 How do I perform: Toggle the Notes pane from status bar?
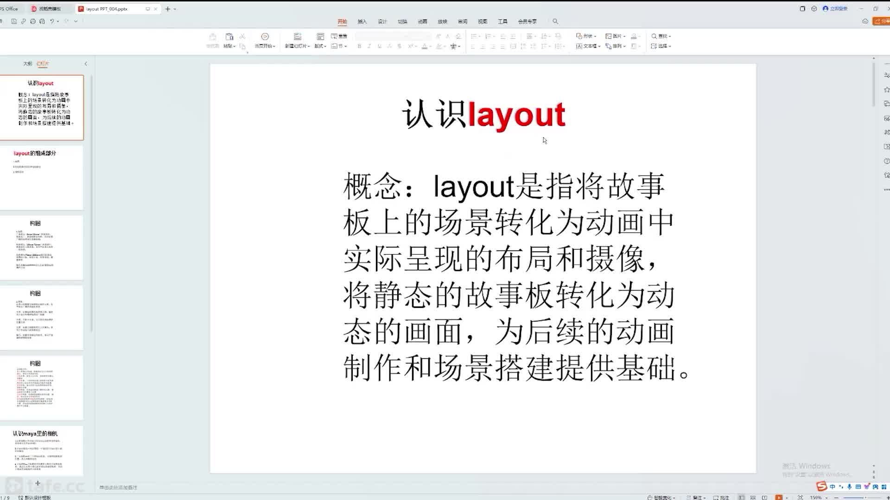pyautogui.click(x=696, y=497)
